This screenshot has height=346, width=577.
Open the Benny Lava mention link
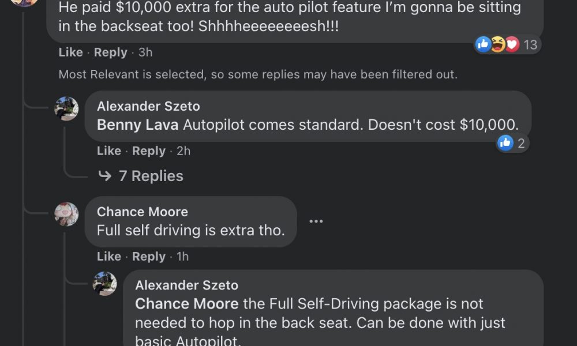(138, 125)
